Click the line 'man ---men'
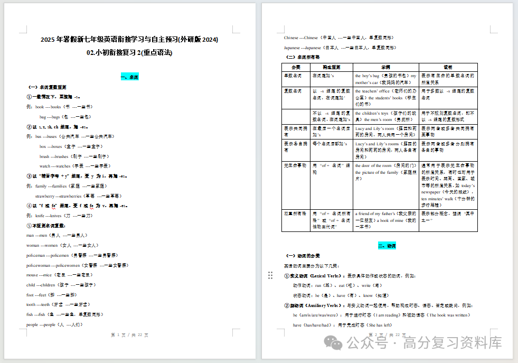The image size is (518, 363). pos(57,235)
